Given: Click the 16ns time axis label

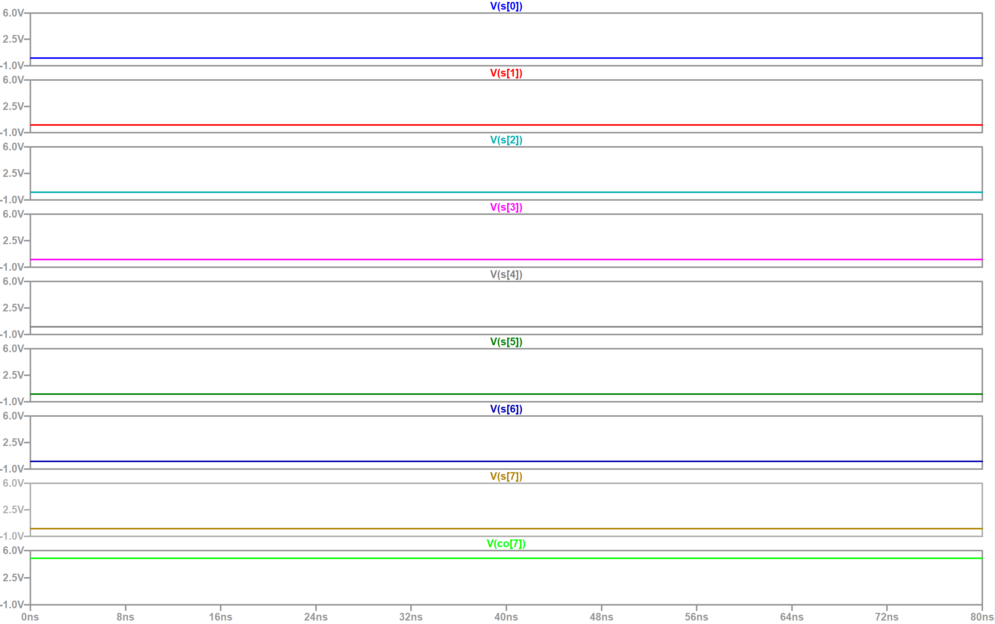Looking at the screenshot, I should 220,617.
